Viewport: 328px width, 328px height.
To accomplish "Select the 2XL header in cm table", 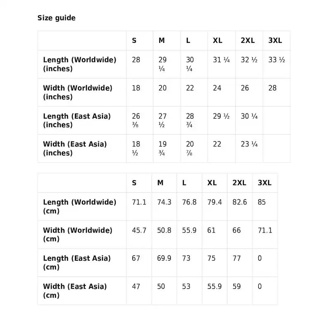I will pos(239,183).
